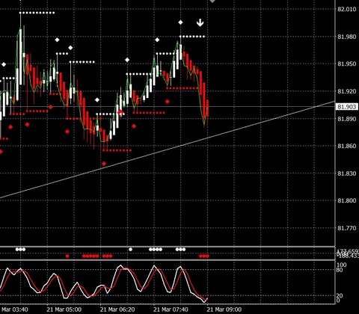Click the 21 Mar 06:20 time label
Screen dimensions: 359x314
pos(117,310)
